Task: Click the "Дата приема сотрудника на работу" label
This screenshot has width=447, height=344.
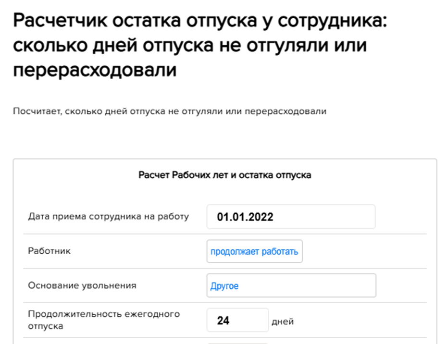Action: pos(108,216)
